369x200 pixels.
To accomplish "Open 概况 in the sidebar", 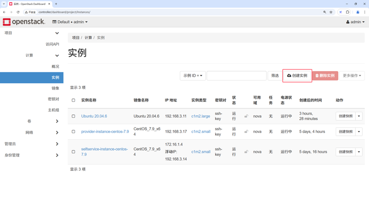I will click(55, 66).
